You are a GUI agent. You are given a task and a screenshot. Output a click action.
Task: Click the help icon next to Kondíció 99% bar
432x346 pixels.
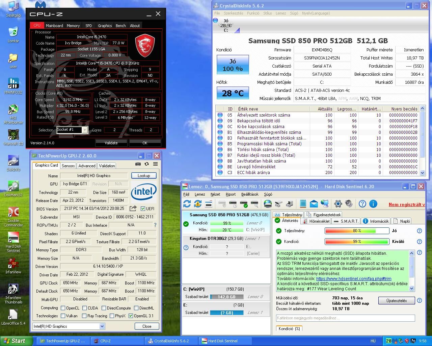pyautogui.click(x=420, y=242)
